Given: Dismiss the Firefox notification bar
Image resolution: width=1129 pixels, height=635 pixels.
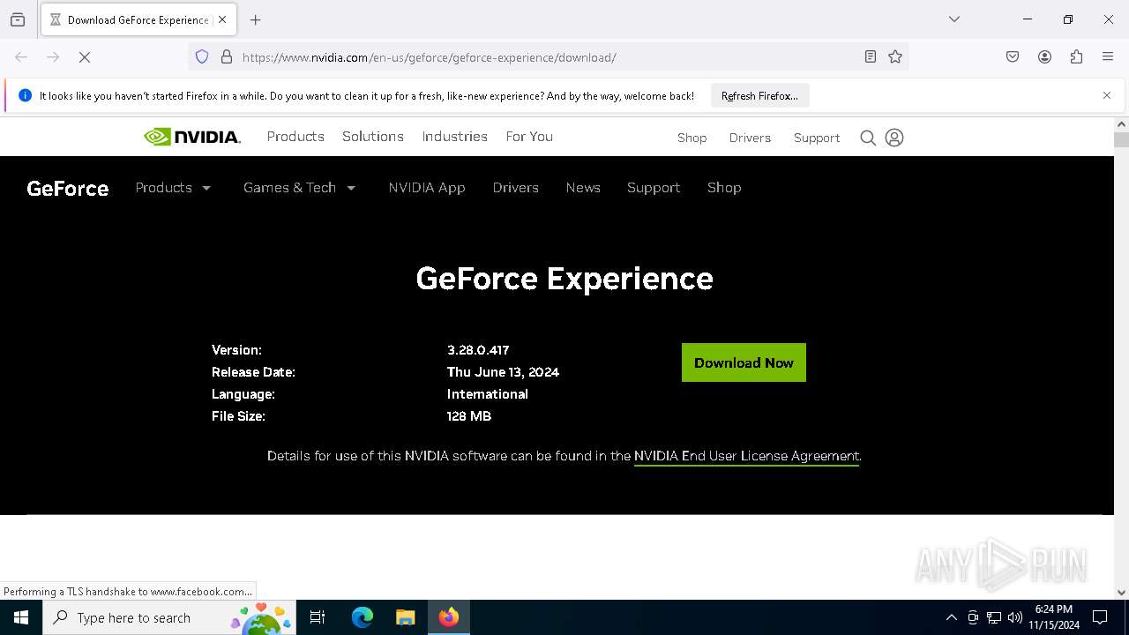Looking at the screenshot, I should (1107, 95).
